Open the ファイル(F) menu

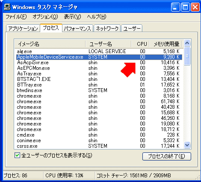pos(16,17)
